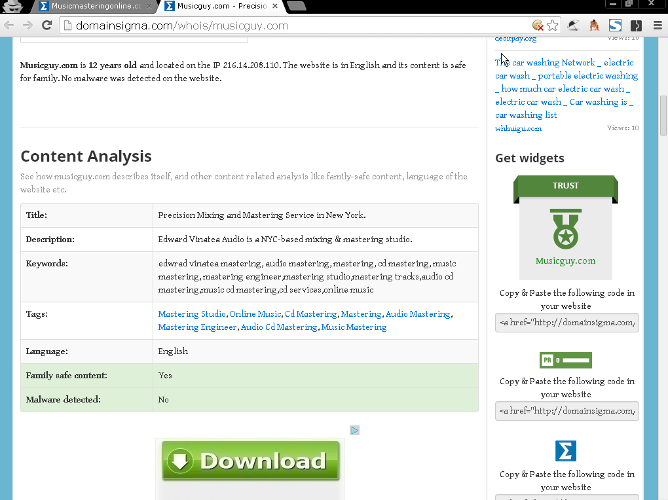
Task: Click the bird extension icon in toolbar
Action: click(x=573, y=26)
